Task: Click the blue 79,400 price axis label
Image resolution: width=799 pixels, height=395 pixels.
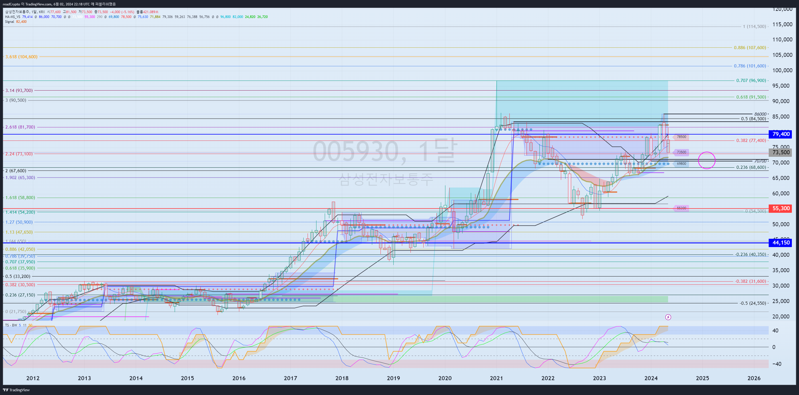Action: coord(781,134)
